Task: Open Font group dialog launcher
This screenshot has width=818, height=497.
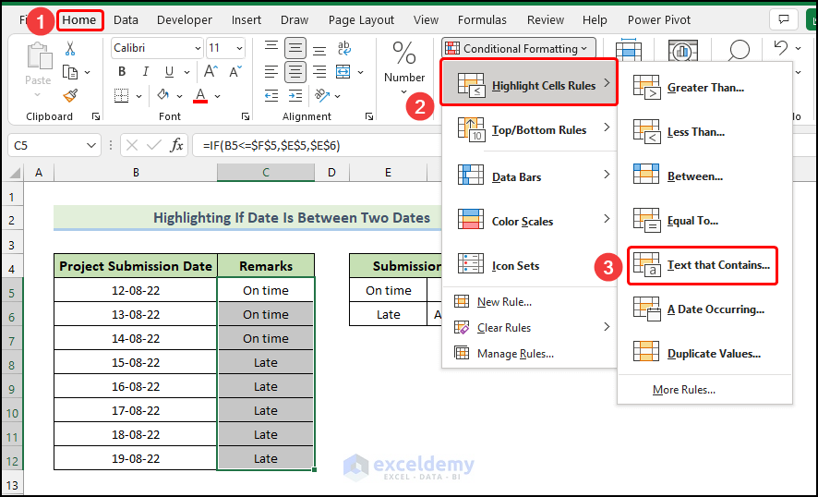Action: point(246,117)
